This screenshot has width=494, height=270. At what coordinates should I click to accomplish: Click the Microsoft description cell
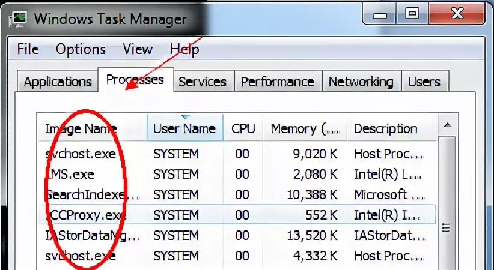pos(389,194)
